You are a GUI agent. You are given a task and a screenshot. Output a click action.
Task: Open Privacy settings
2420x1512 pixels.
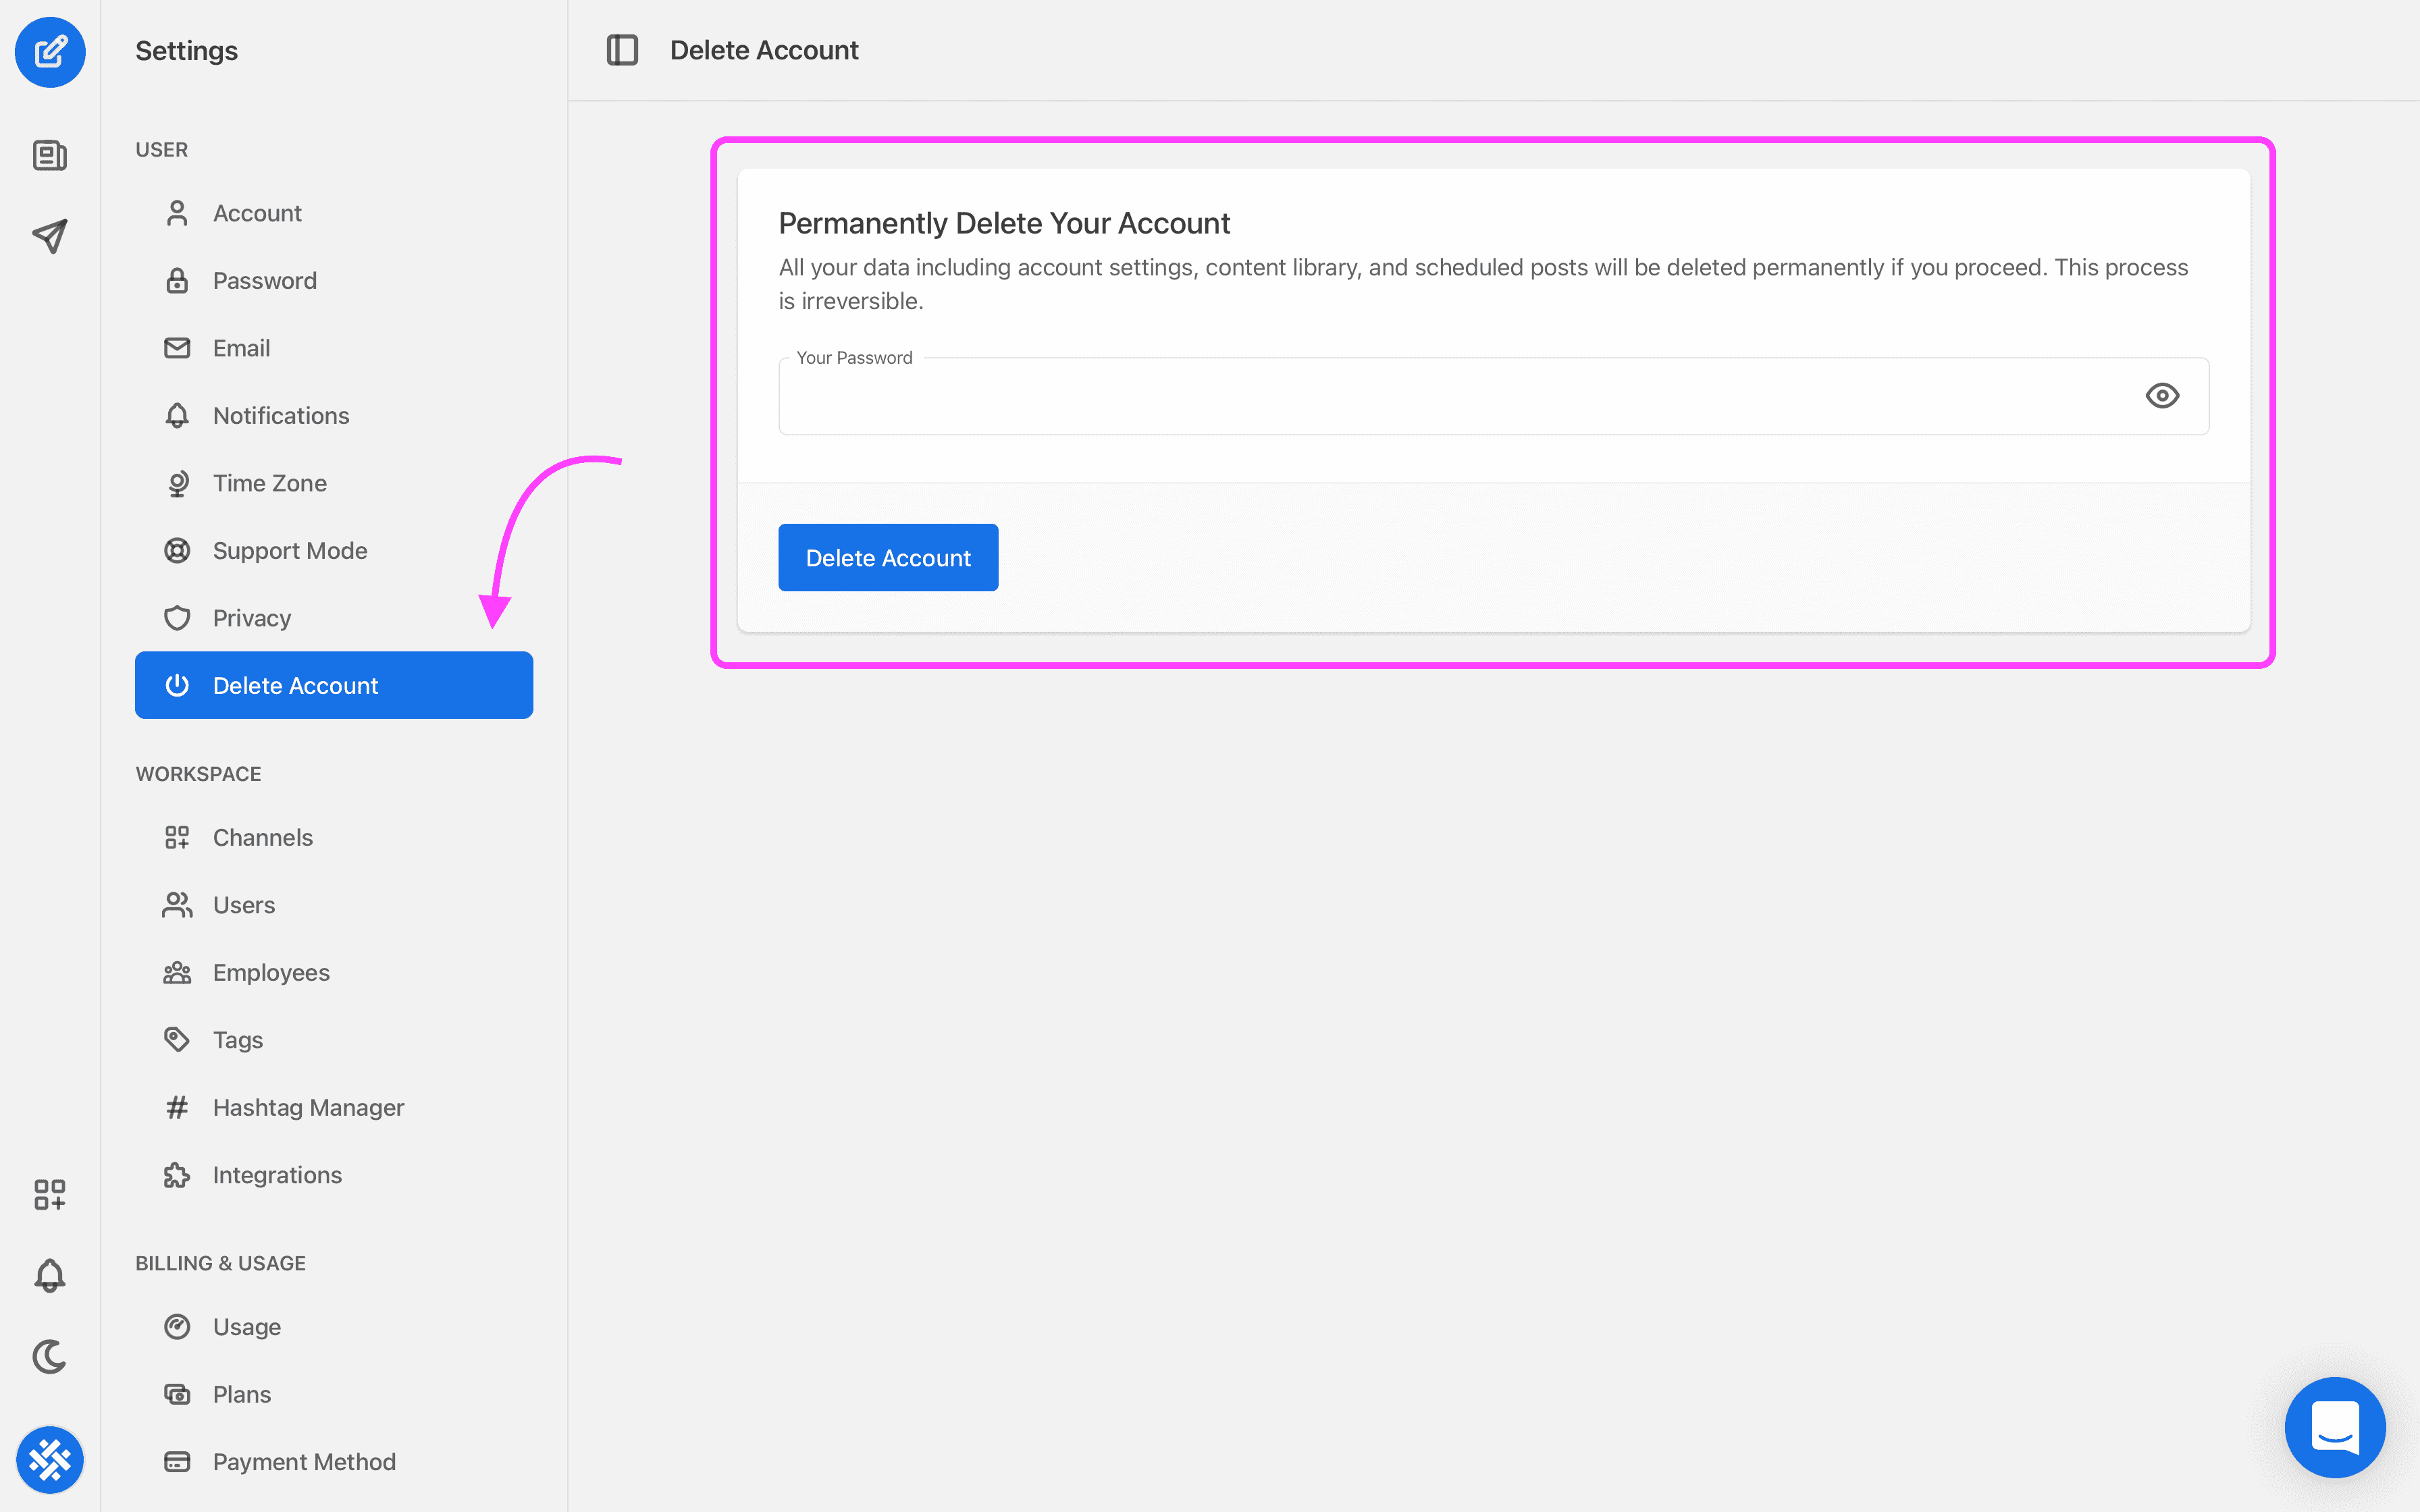click(x=334, y=618)
